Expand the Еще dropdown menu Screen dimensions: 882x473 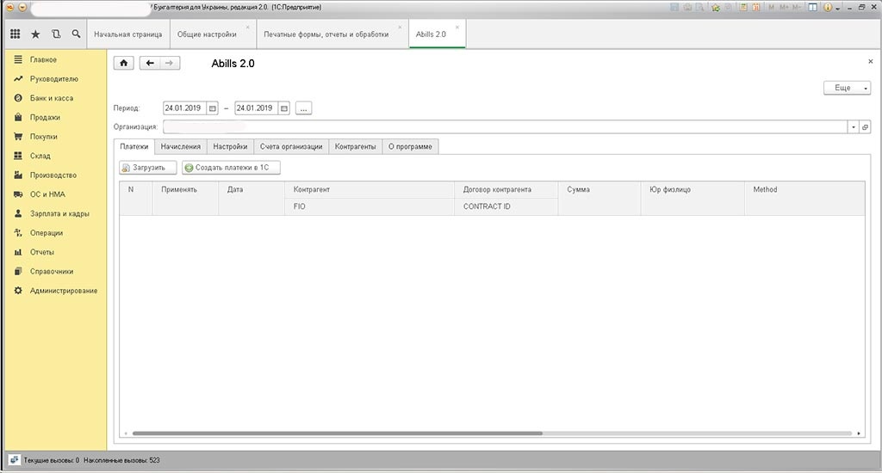pos(848,88)
